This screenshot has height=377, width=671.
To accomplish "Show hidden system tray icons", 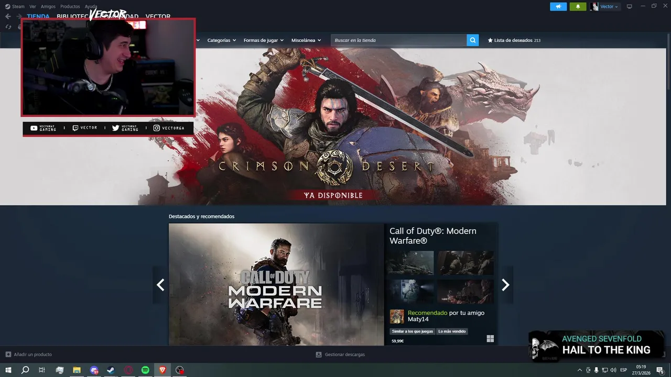I will click(x=579, y=370).
